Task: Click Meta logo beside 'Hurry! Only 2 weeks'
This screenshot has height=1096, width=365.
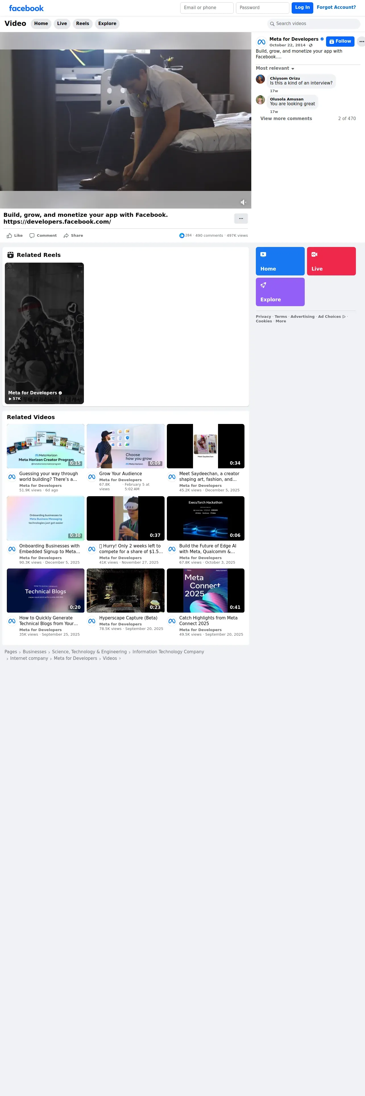Action: (92, 549)
